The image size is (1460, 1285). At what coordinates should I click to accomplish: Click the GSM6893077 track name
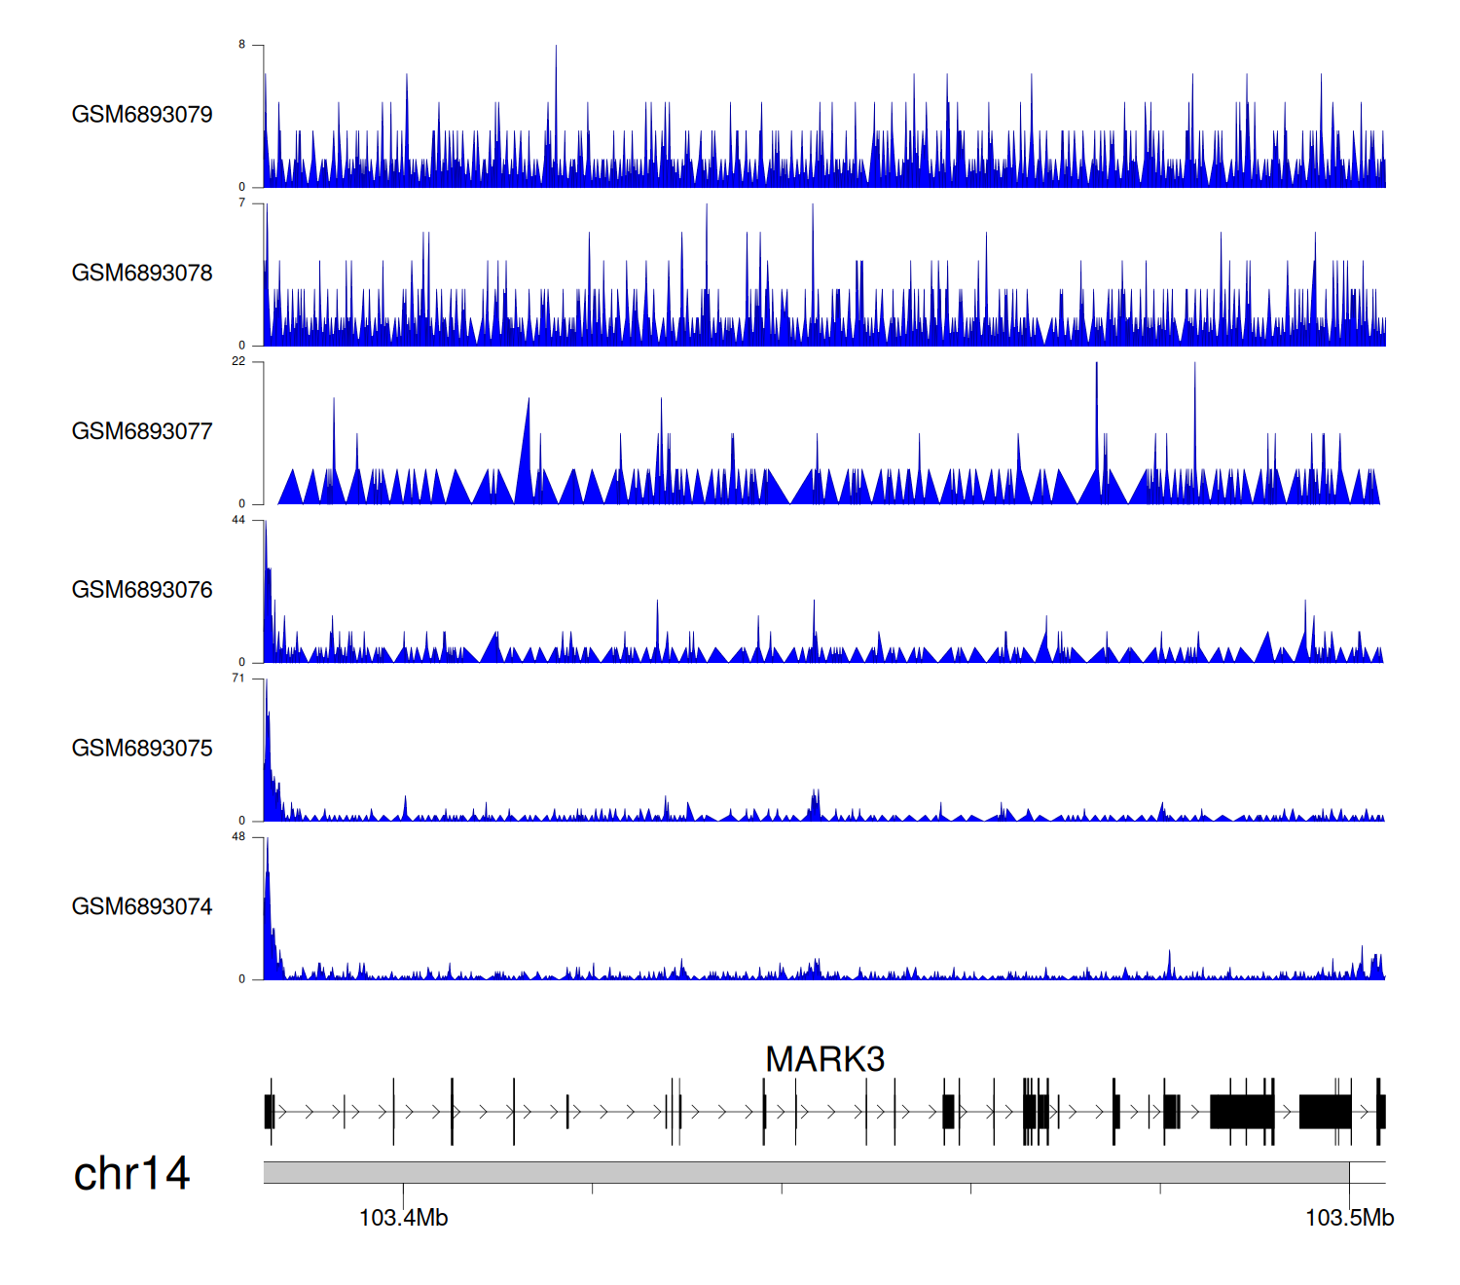click(x=142, y=432)
